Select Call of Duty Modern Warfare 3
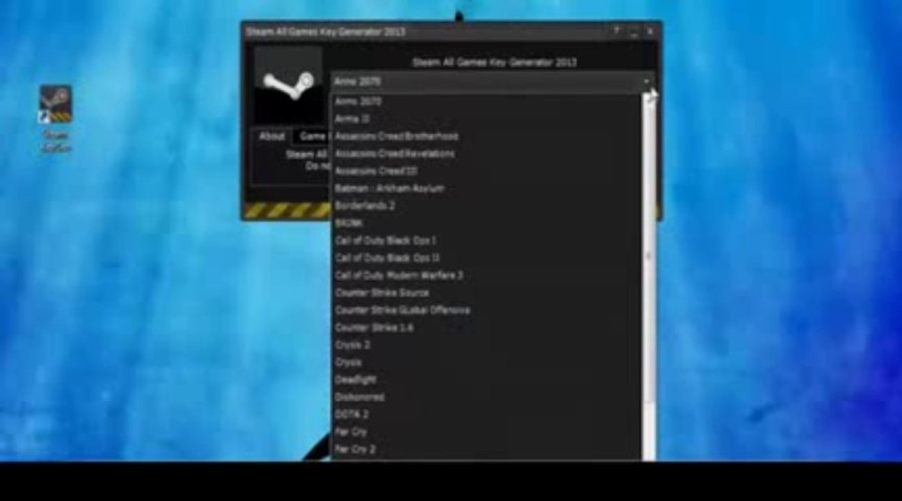 (x=486, y=276)
